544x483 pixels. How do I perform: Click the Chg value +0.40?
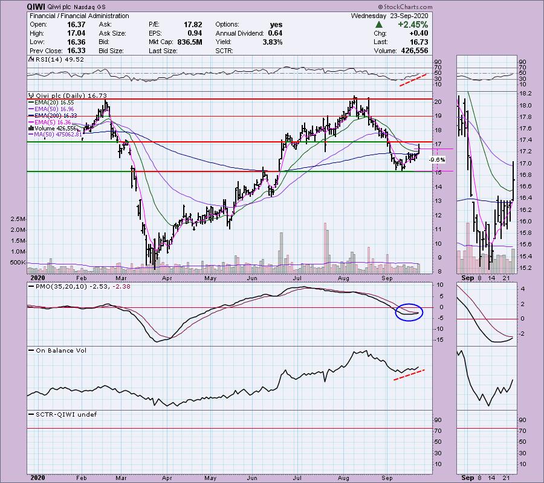tap(419, 33)
